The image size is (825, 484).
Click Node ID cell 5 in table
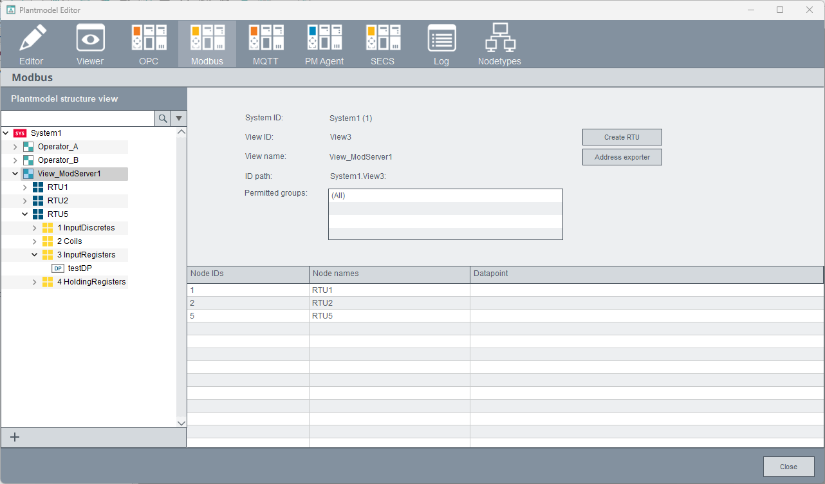pos(248,316)
